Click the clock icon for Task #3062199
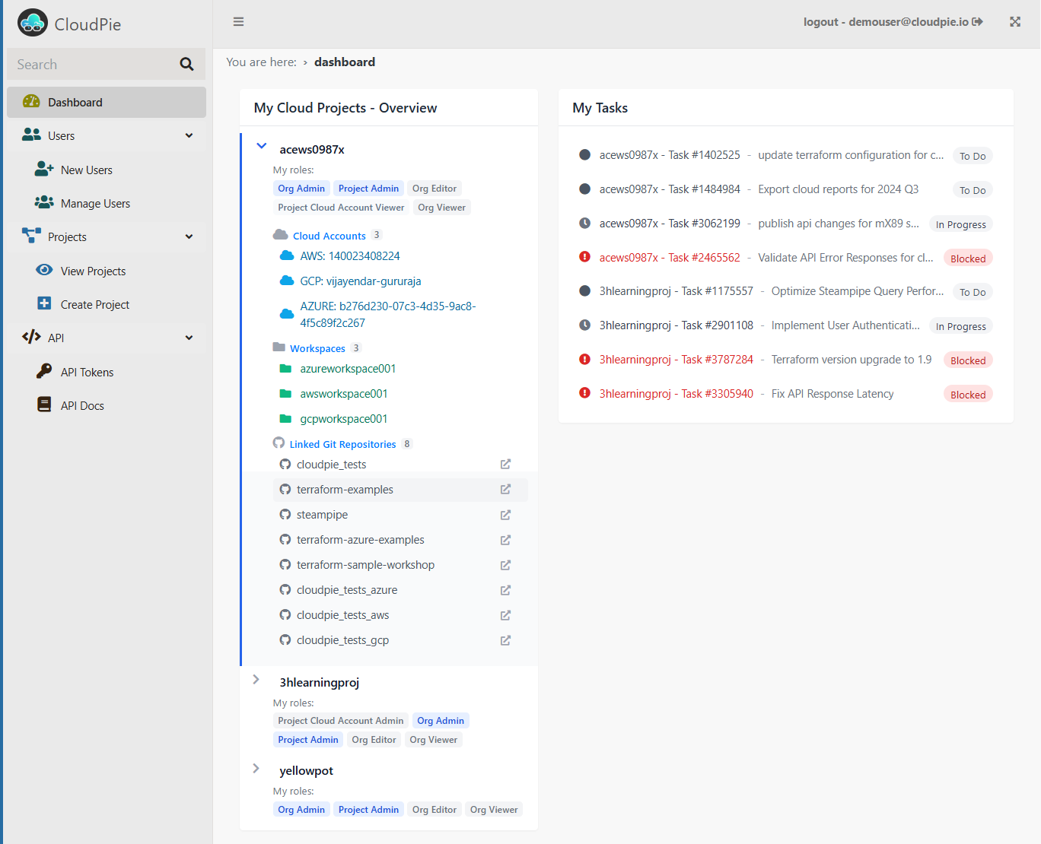This screenshot has height=844, width=1041. coord(584,223)
